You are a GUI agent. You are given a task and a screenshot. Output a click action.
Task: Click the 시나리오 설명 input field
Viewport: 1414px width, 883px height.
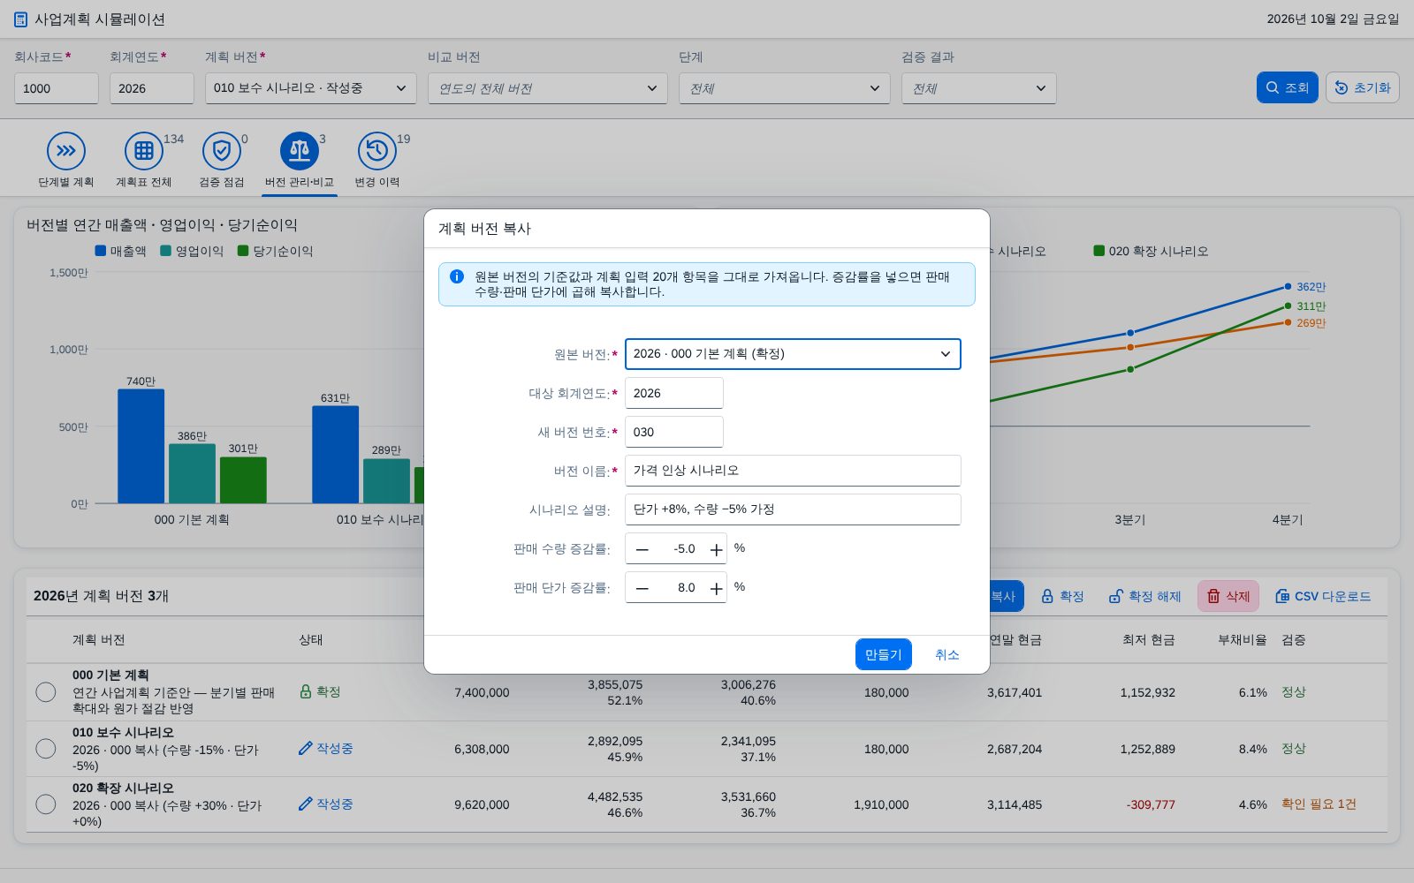click(x=793, y=509)
